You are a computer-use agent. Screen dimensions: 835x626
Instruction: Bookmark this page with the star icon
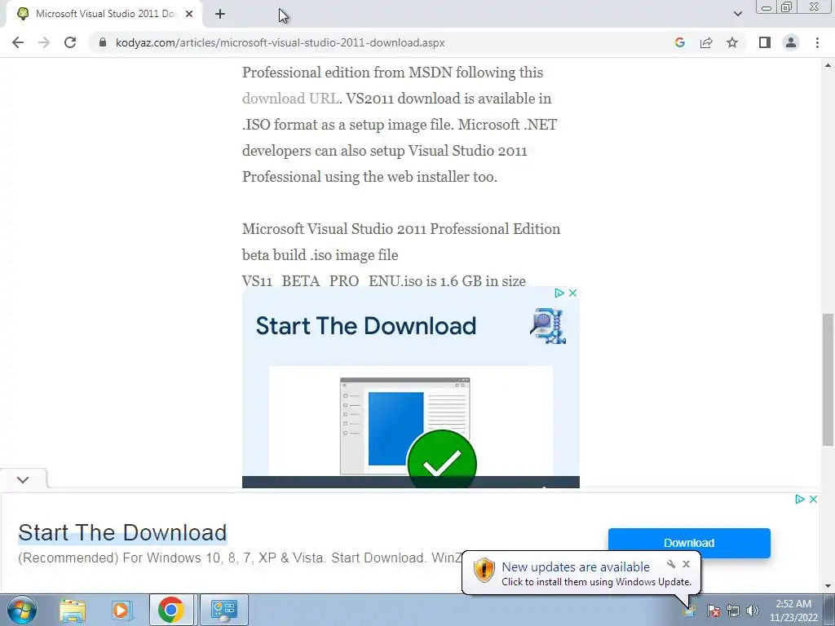click(732, 42)
